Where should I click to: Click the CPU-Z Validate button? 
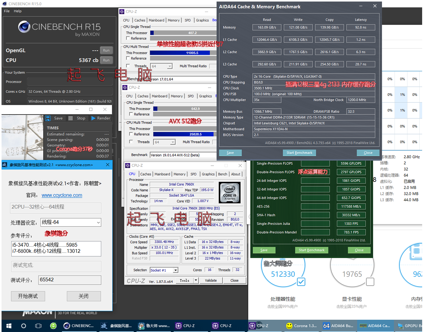(x=211, y=280)
